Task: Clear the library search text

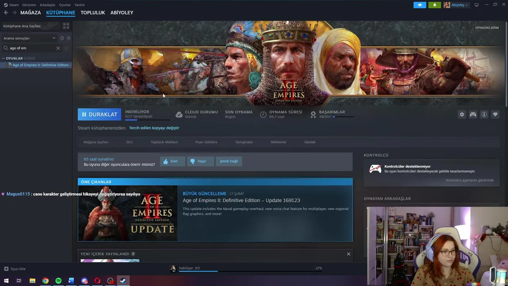Action: (58, 48)
